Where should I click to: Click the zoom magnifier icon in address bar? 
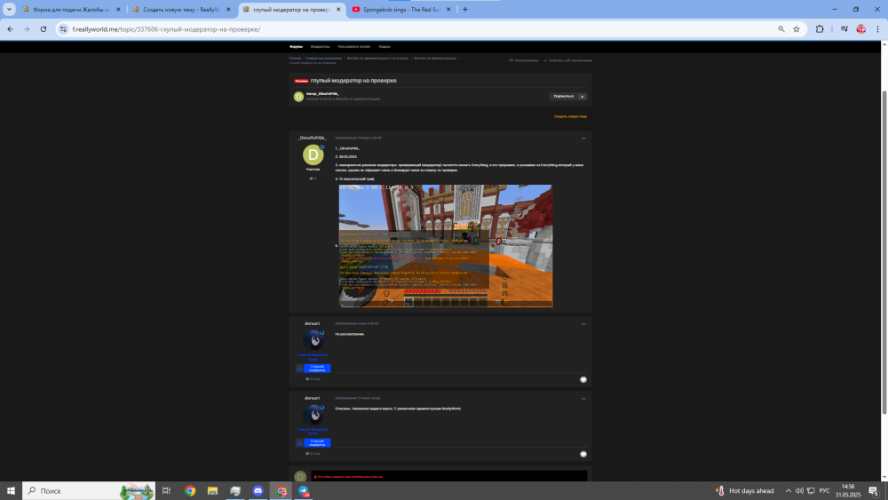[x=781, y=29]
